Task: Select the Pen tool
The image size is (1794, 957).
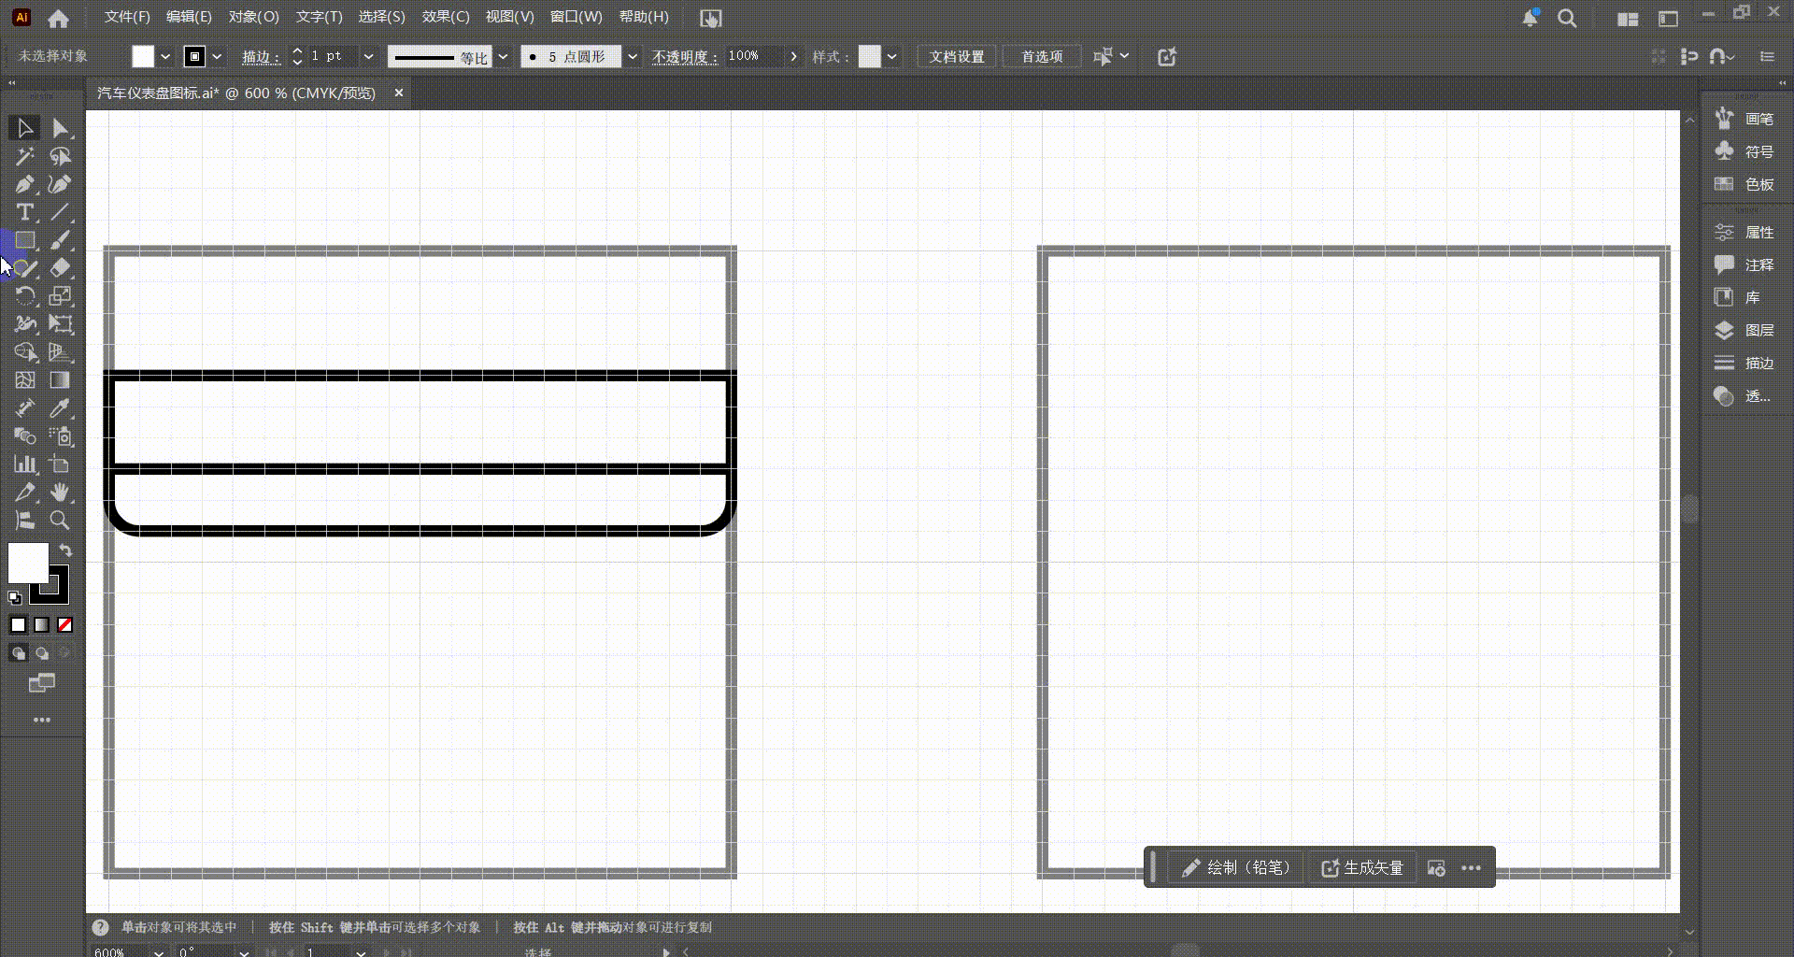Action: (x=24, y=184)
